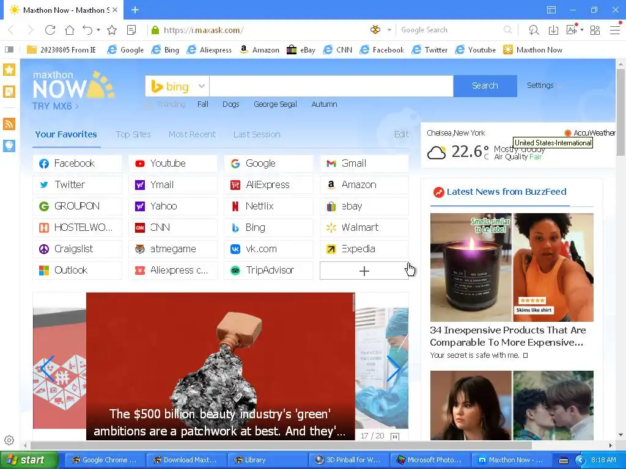Switch to the Last Session tab
626x469 pixels.
pyautogui.click(x=257, y=134)
